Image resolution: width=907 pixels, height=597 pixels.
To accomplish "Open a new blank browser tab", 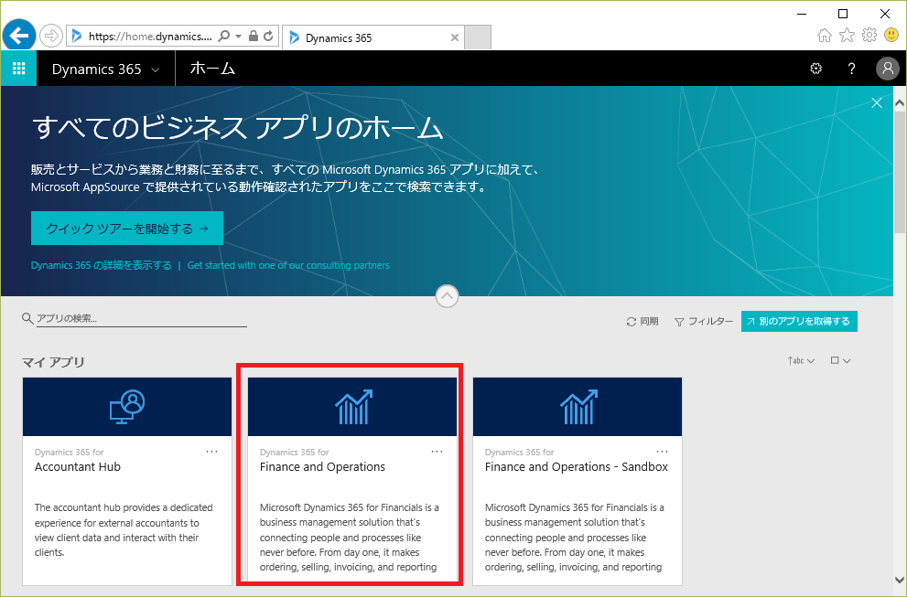I will coord(478,37).
